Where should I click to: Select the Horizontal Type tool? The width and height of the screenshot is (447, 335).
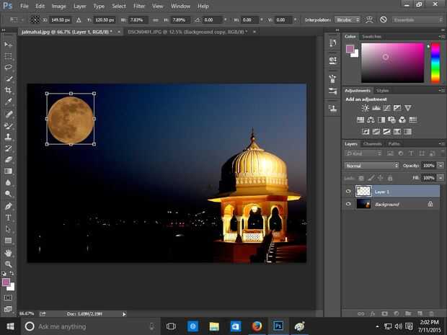pyautogui.click(x=9, y=218)
